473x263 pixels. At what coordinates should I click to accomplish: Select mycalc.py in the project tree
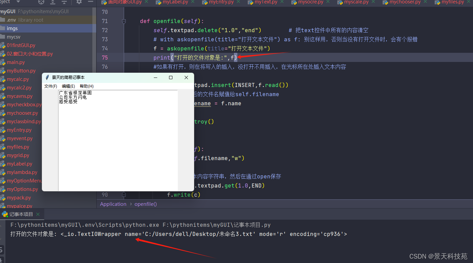[18, 79]
